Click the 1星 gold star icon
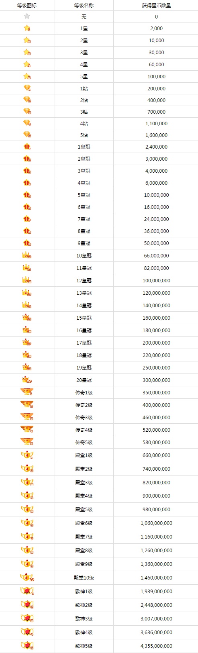Screen dimensions: 198x653 [x=27, y=28]
